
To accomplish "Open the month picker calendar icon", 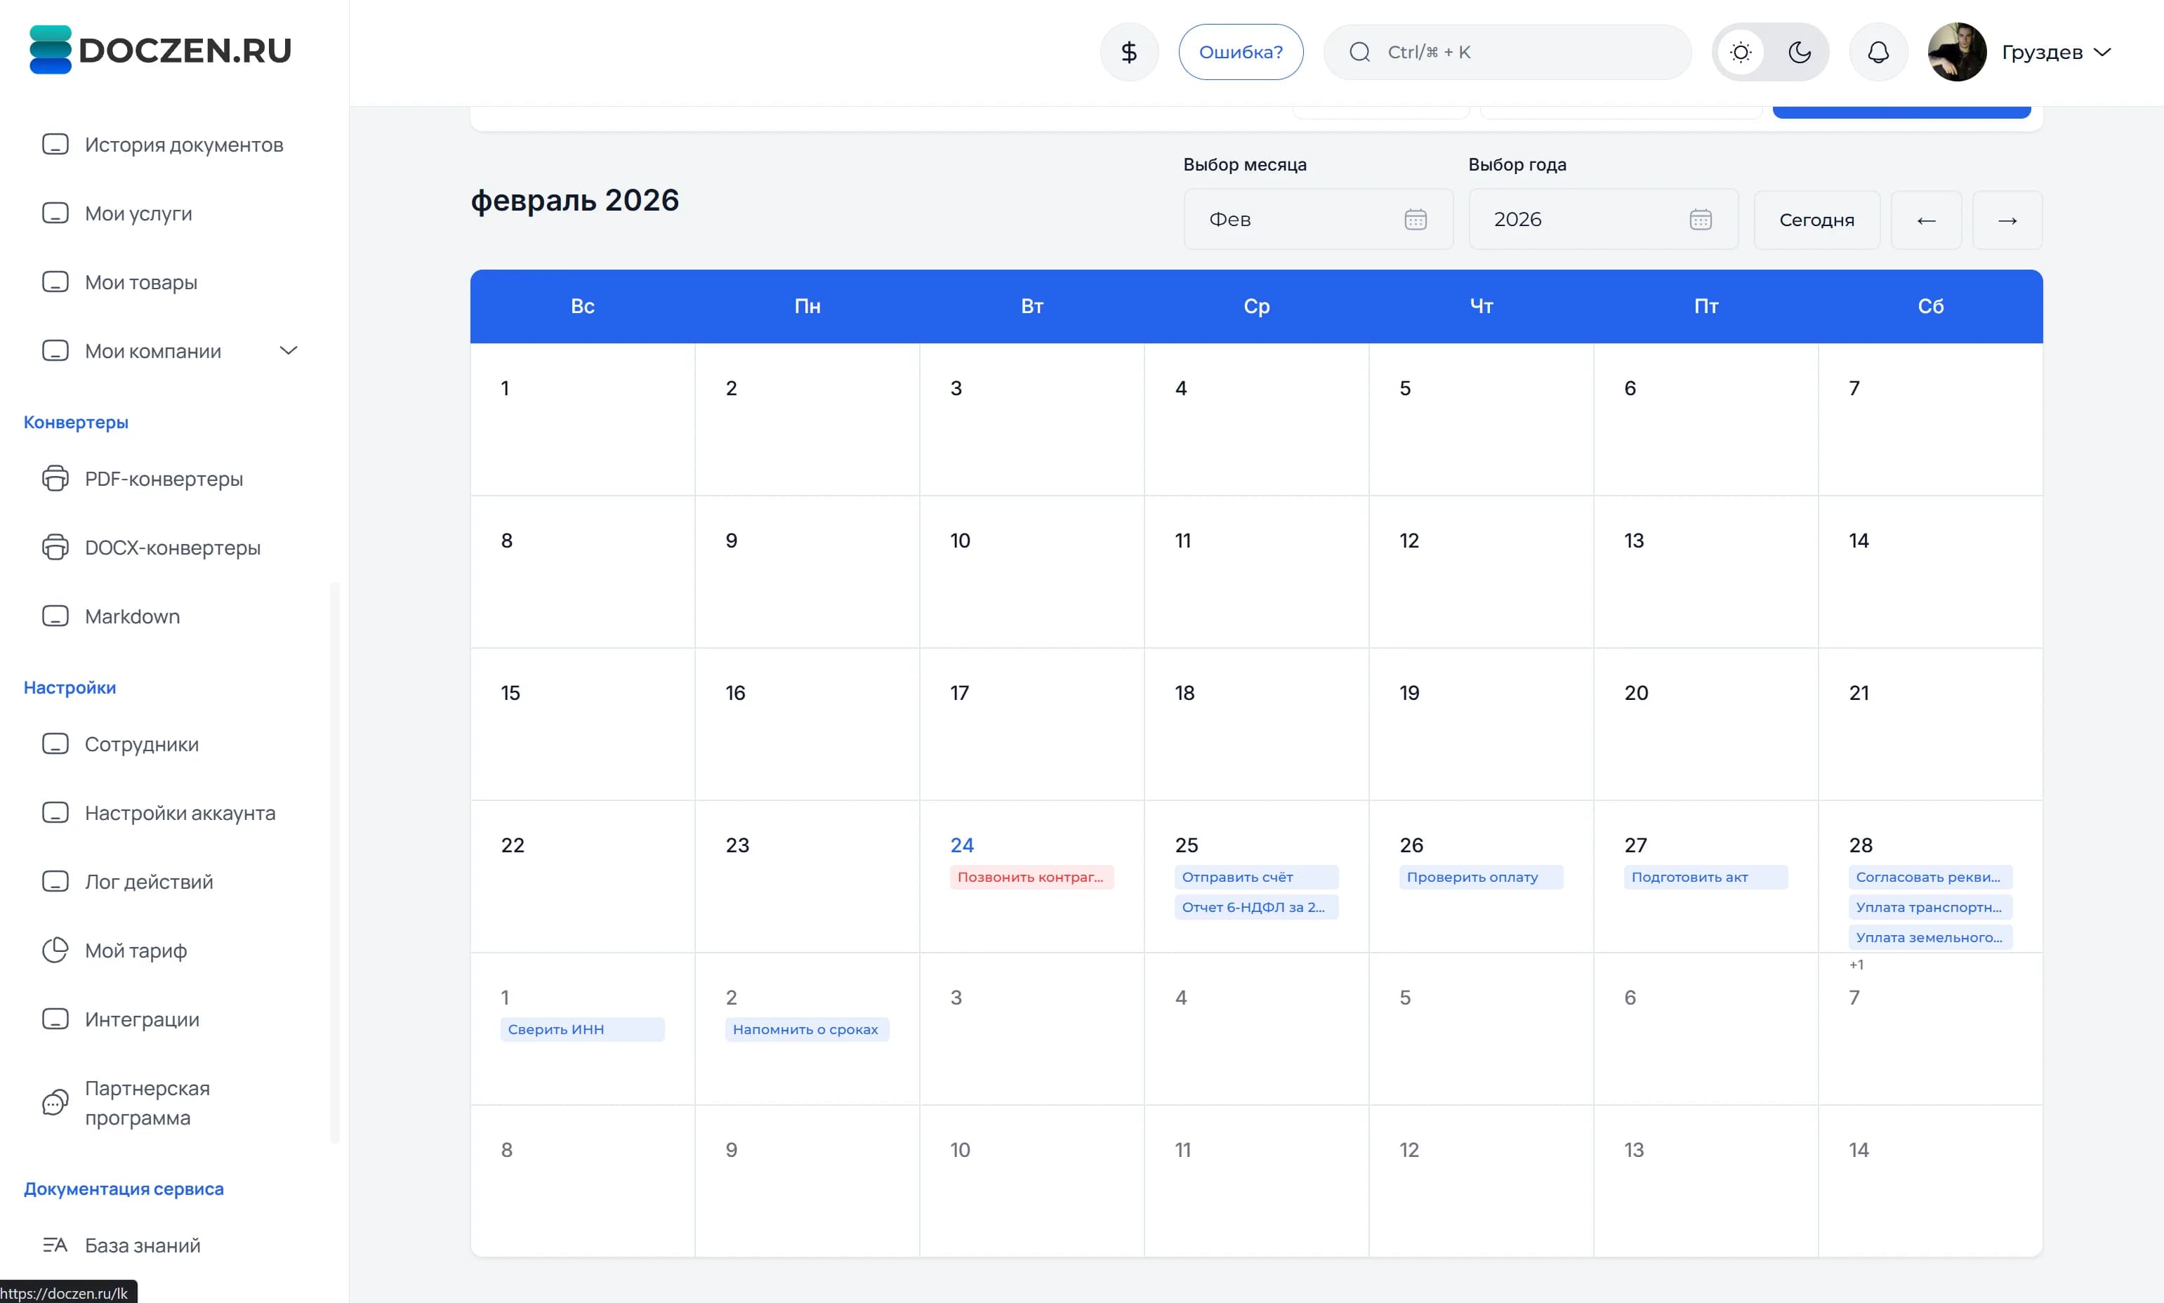I will [x=1415, y=218].
